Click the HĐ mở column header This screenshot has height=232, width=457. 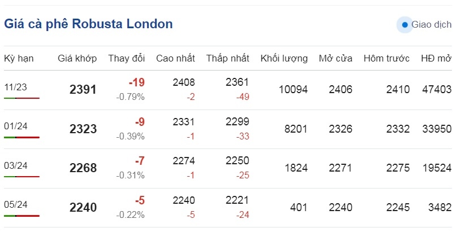pos(436,58)
